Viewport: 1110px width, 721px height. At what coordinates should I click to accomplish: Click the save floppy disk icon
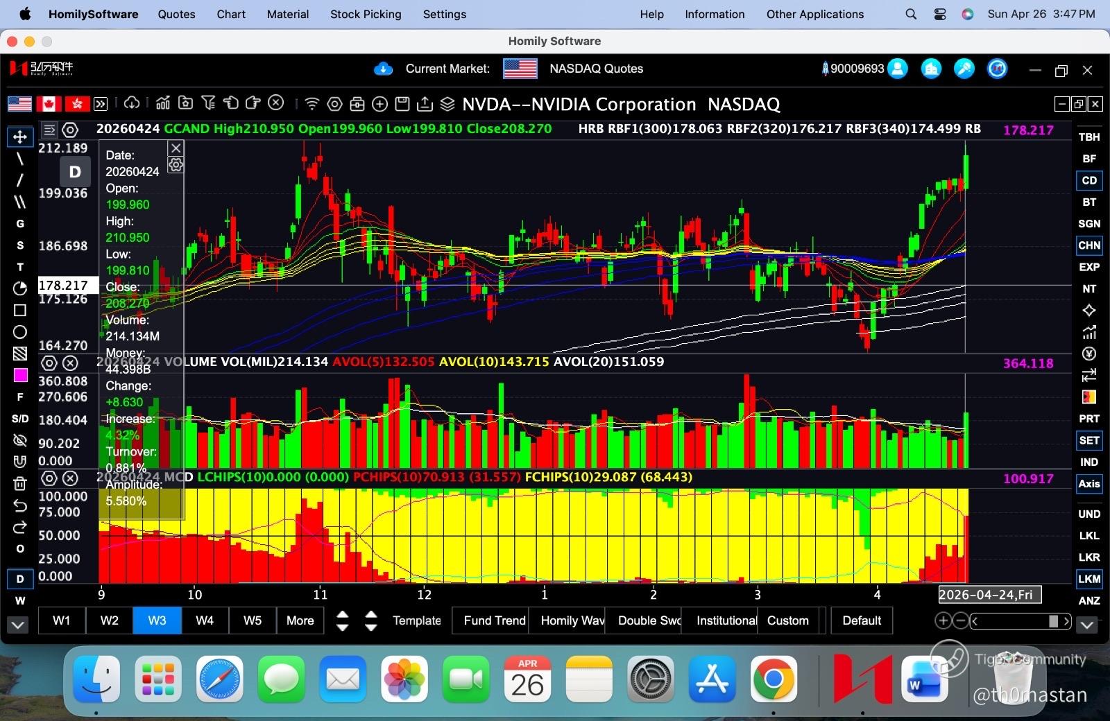(402, 104)
